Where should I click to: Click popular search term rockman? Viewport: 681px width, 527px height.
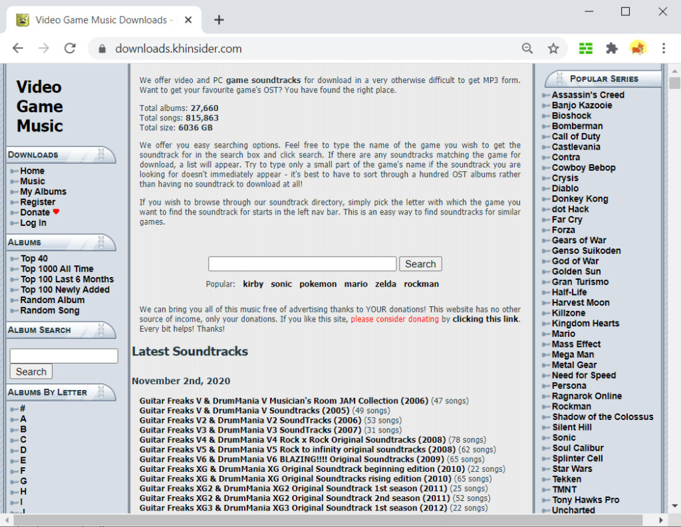(421, 284)
